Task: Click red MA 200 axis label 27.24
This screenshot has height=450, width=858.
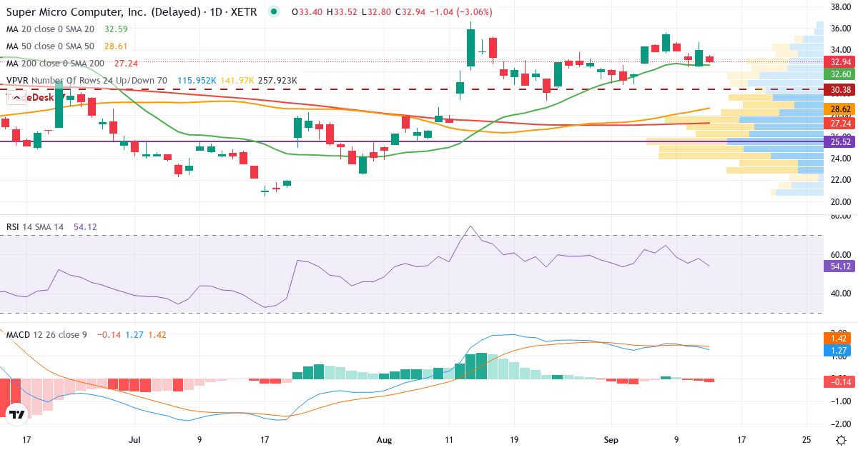Action: [x=839, y=123]
